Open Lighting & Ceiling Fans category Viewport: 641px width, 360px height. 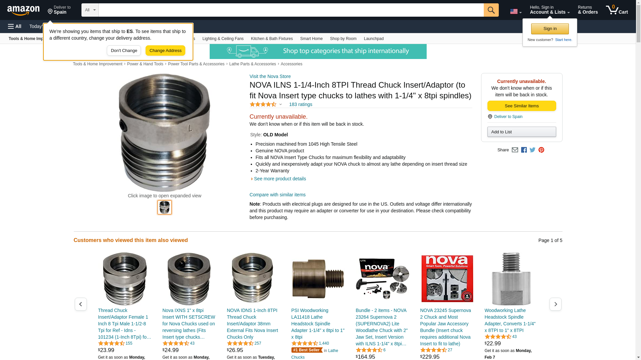(x=223, y=39)
